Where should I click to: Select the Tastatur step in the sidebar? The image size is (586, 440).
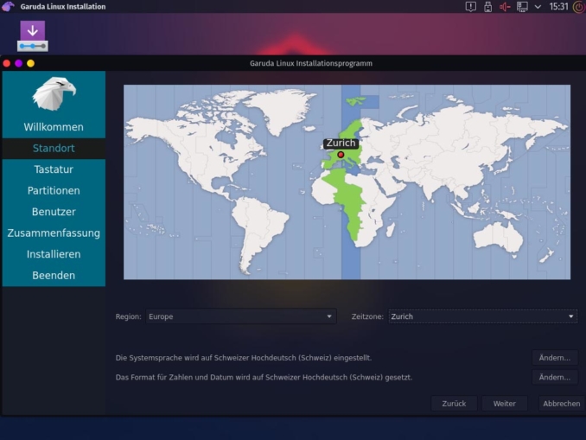pyautogui.click(x=54, y=169)
